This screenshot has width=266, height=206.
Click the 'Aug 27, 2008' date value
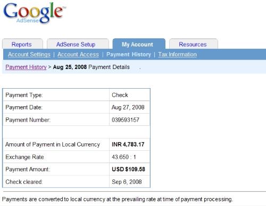(x=128, y=107)
